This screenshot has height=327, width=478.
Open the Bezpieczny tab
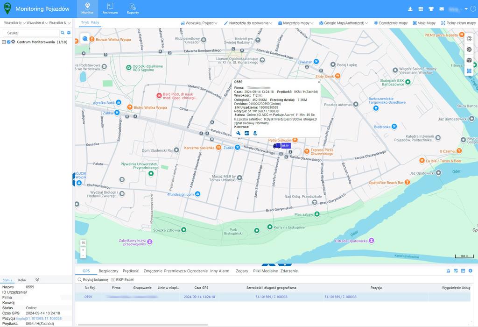[x=108, y=271]
